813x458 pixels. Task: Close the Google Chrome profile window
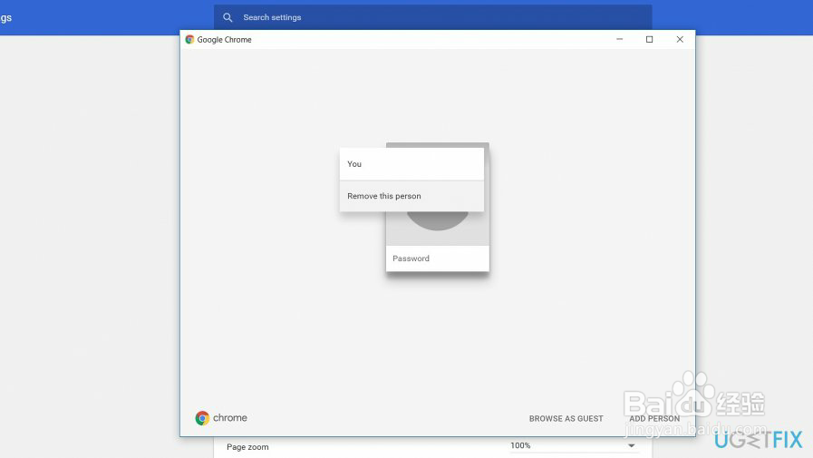pos(680,39)
